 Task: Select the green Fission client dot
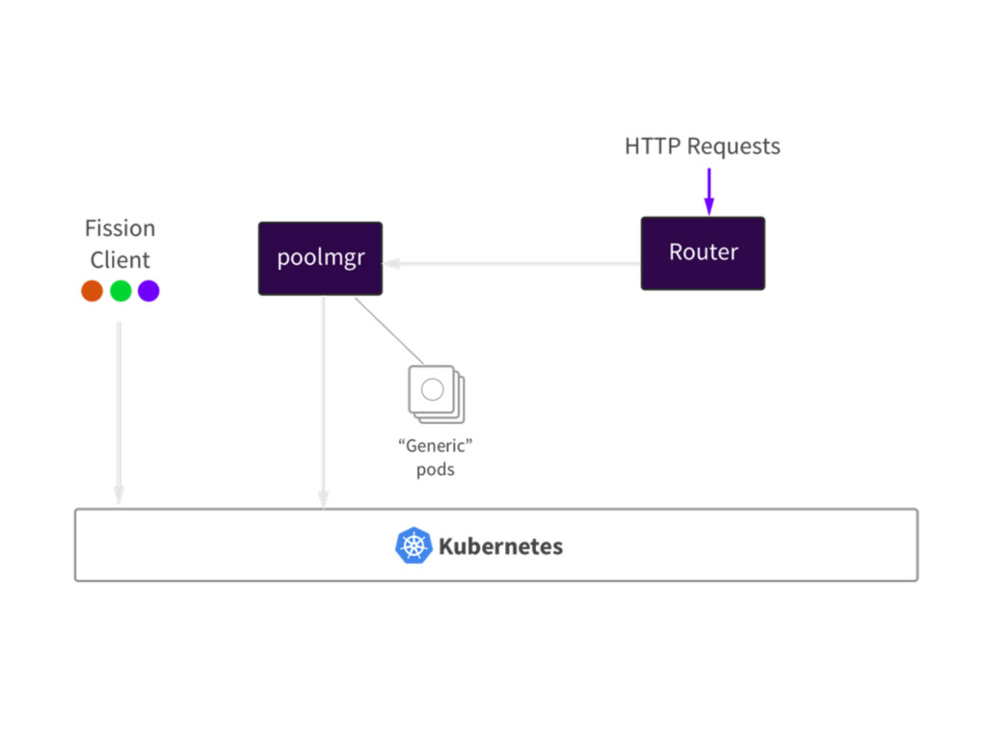pyautogui.click(x=120, y=291)
